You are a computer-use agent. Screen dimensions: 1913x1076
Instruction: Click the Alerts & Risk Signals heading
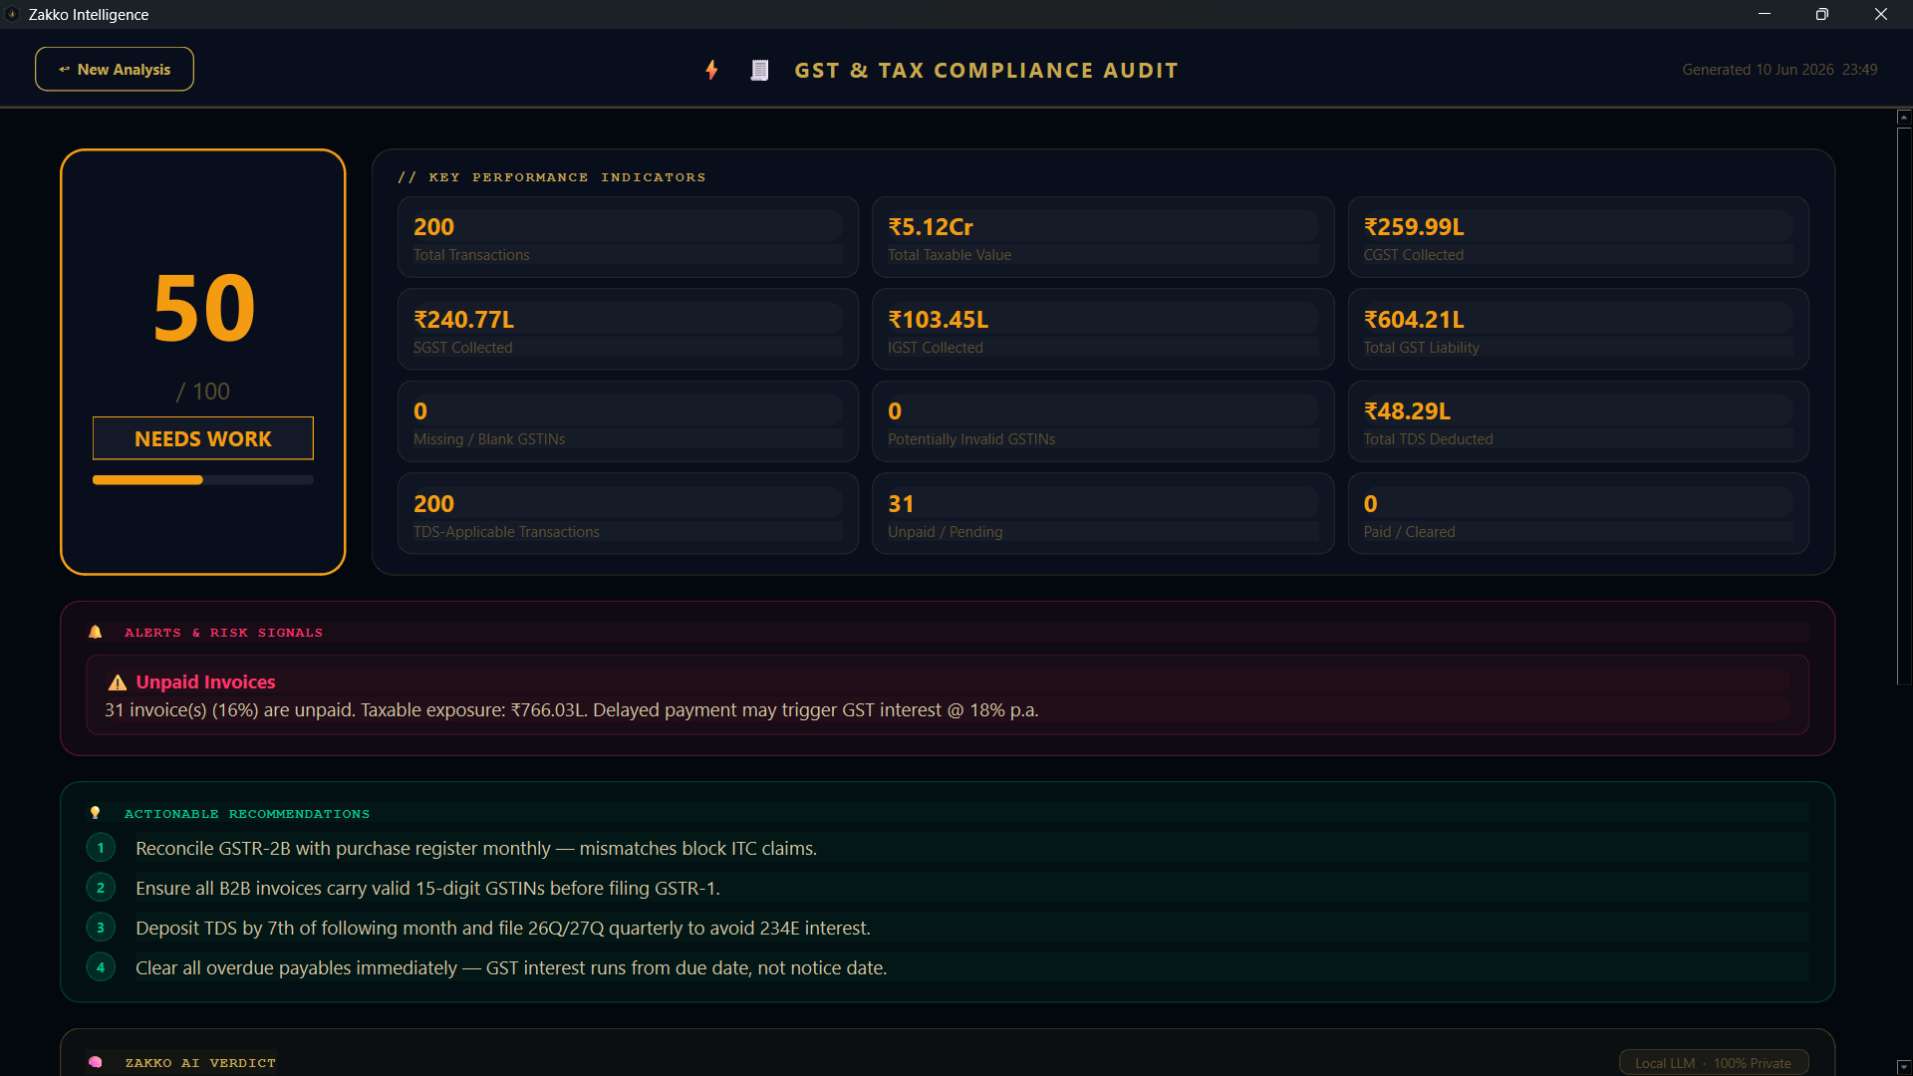pyautogui.click(x=223, y=633)
